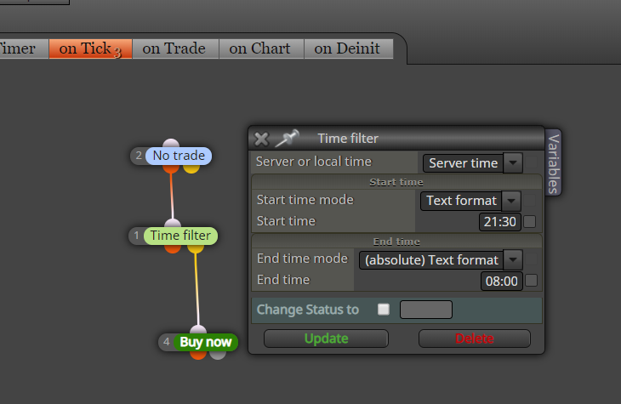Click the Change Status to label

pos(308,310)
